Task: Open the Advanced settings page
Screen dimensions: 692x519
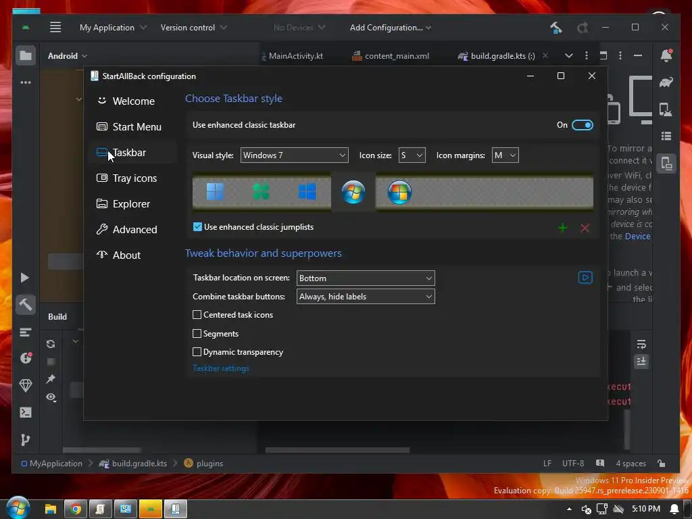Action: pyautogui.click(x=126, y=229)
